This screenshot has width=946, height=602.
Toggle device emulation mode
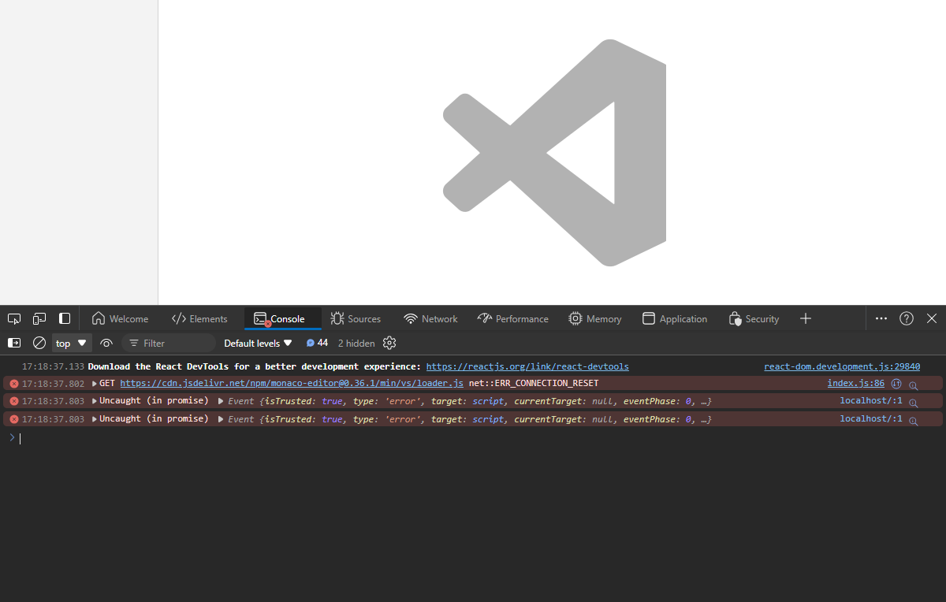(39, 318)
